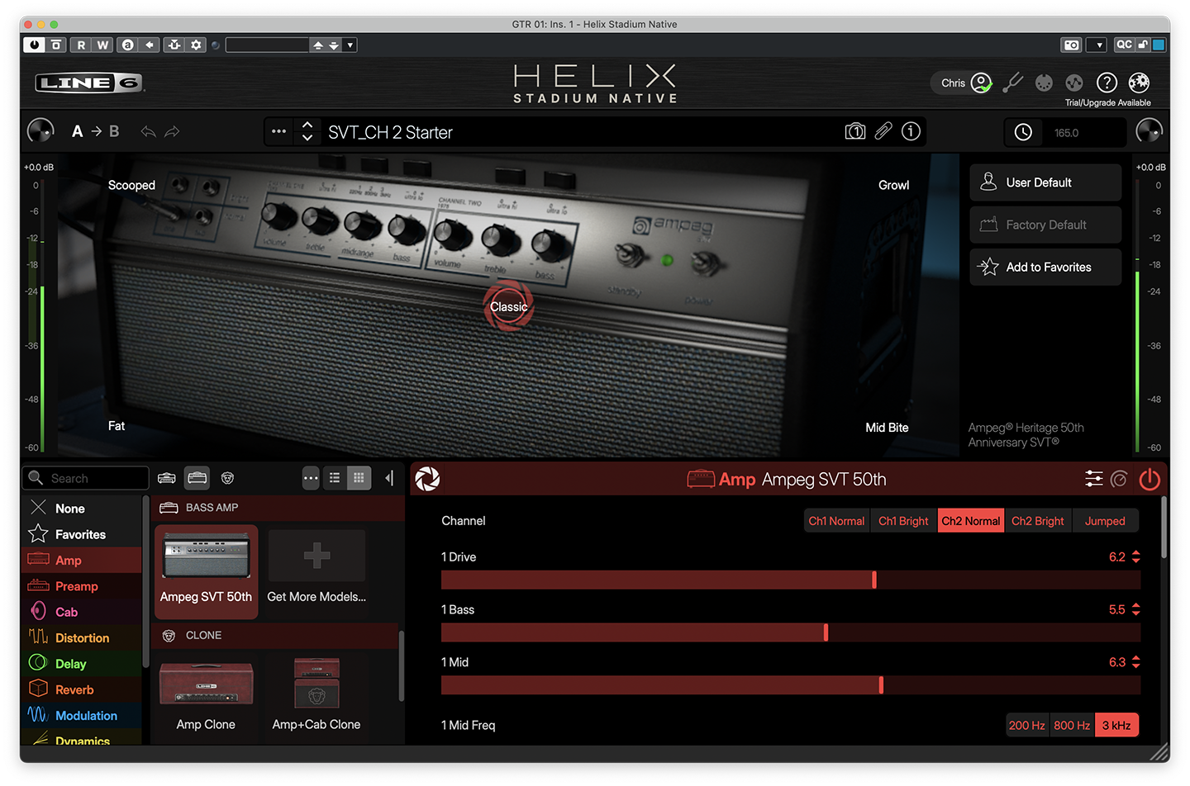1190x786 pixels.
Task: Open the Modulation category
Action: tap(82, 715)
